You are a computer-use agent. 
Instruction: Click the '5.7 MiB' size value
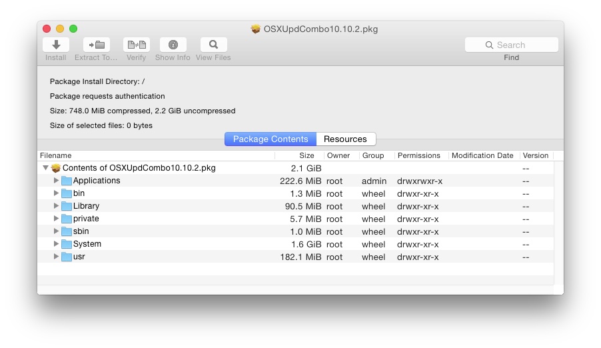coord(305,219)
